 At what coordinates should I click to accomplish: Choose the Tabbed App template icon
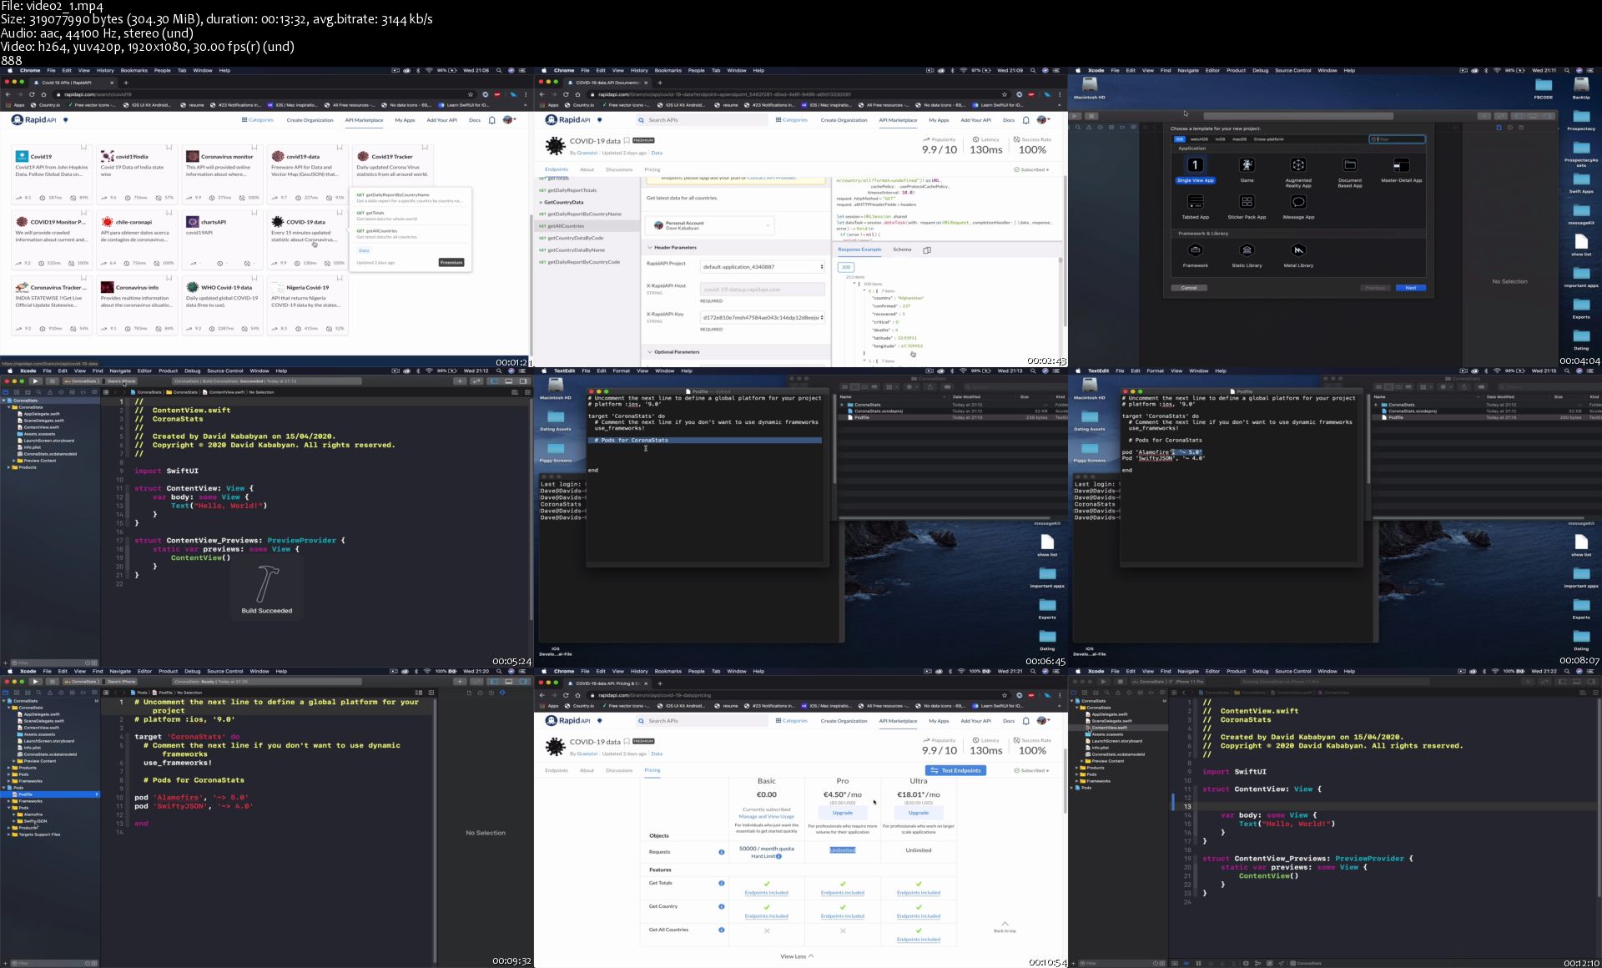pyautogui.click(x=1195, y=202)
